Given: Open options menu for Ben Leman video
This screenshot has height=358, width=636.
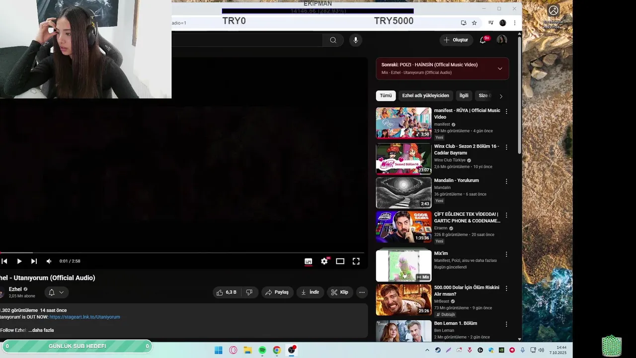Looking at the screenshot, I should [506, 324].
